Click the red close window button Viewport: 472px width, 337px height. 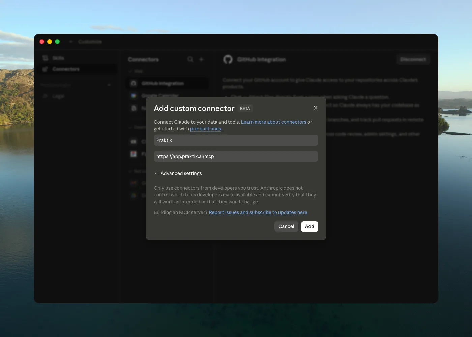pos(42,42)
